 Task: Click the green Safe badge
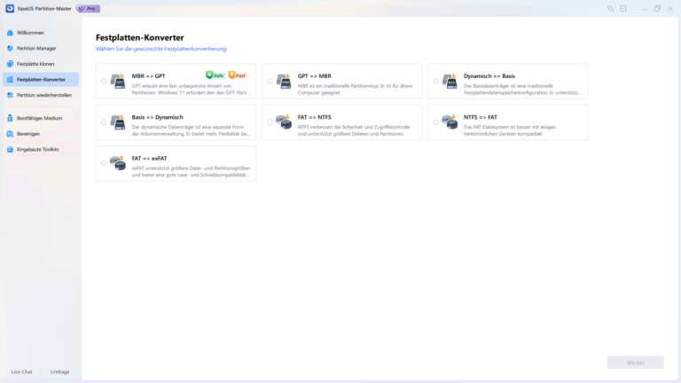coord(215,75)
